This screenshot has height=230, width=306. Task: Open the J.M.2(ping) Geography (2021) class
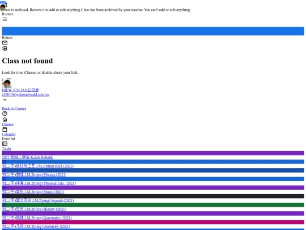click(x=37, y=218)
